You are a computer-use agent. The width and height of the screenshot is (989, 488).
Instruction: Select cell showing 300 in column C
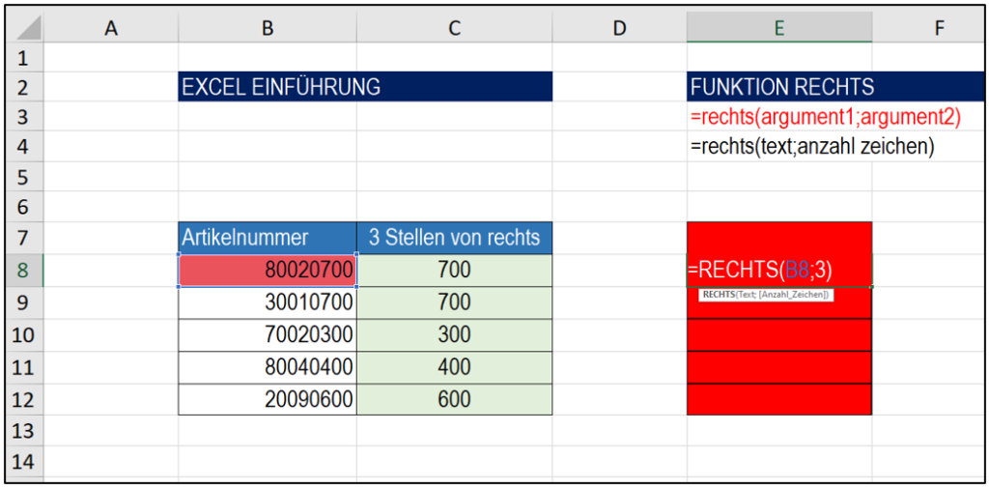pos(454,335)
